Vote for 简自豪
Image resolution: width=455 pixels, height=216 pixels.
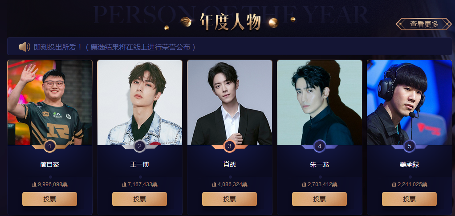[49, 199]
